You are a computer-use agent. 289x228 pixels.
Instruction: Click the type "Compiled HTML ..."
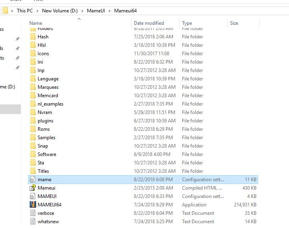(x=202, y=188)
